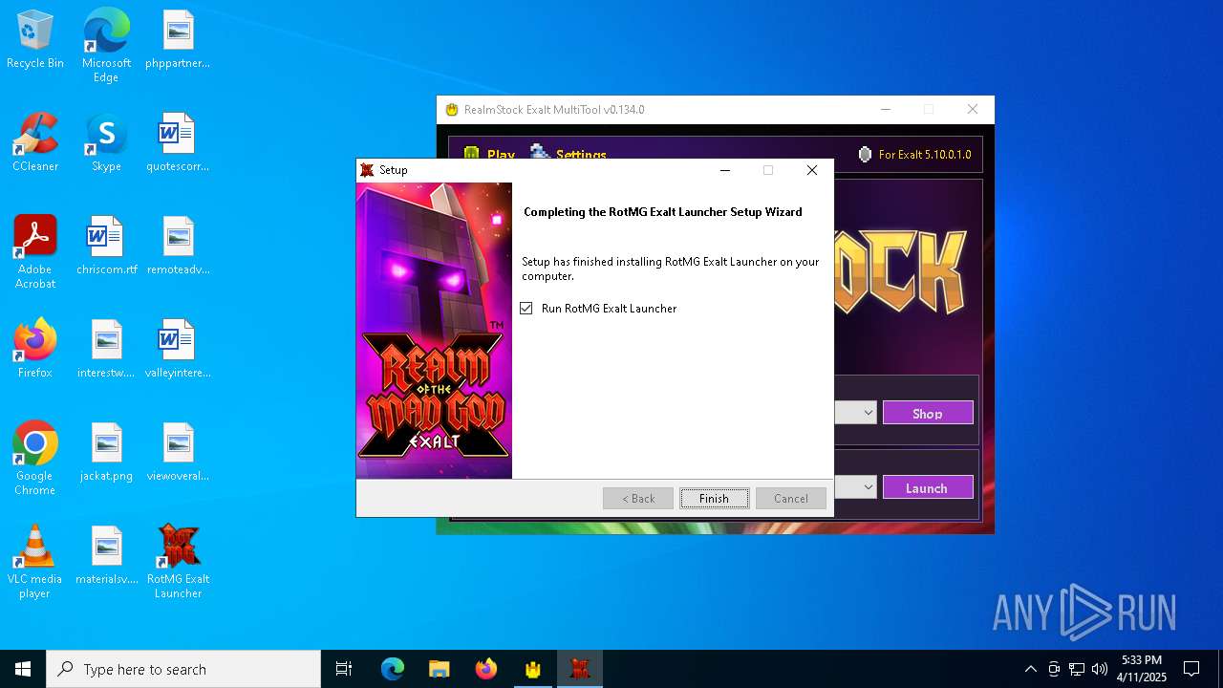Select the phppartner image file on desktop
Viewport: 1223px width, 688px height.
click(178, 40)
